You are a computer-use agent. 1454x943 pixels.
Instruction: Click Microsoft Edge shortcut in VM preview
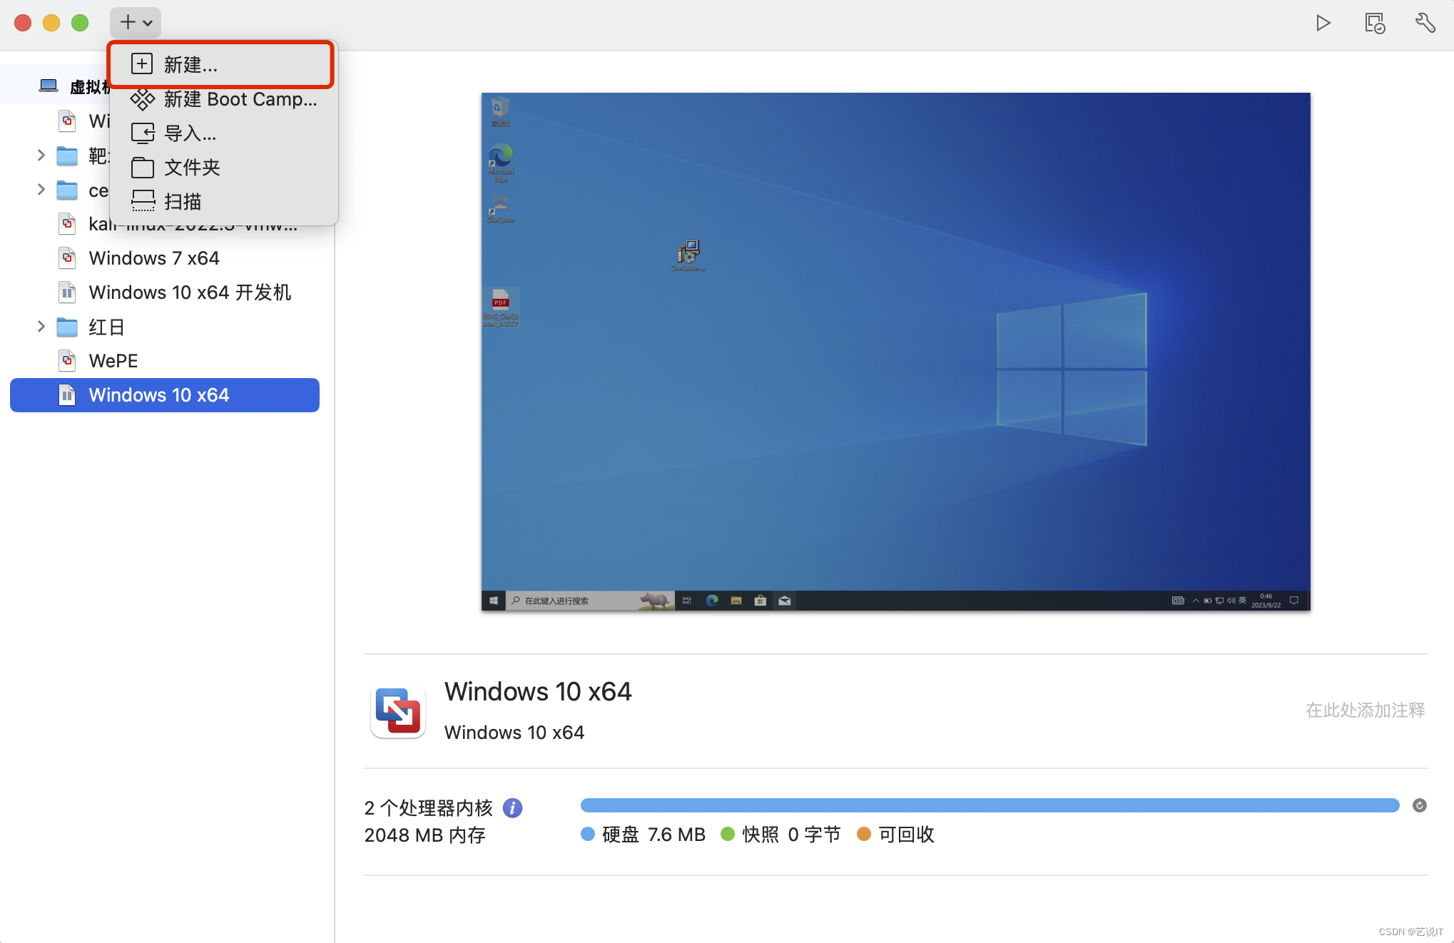click(x=500, y=162)
